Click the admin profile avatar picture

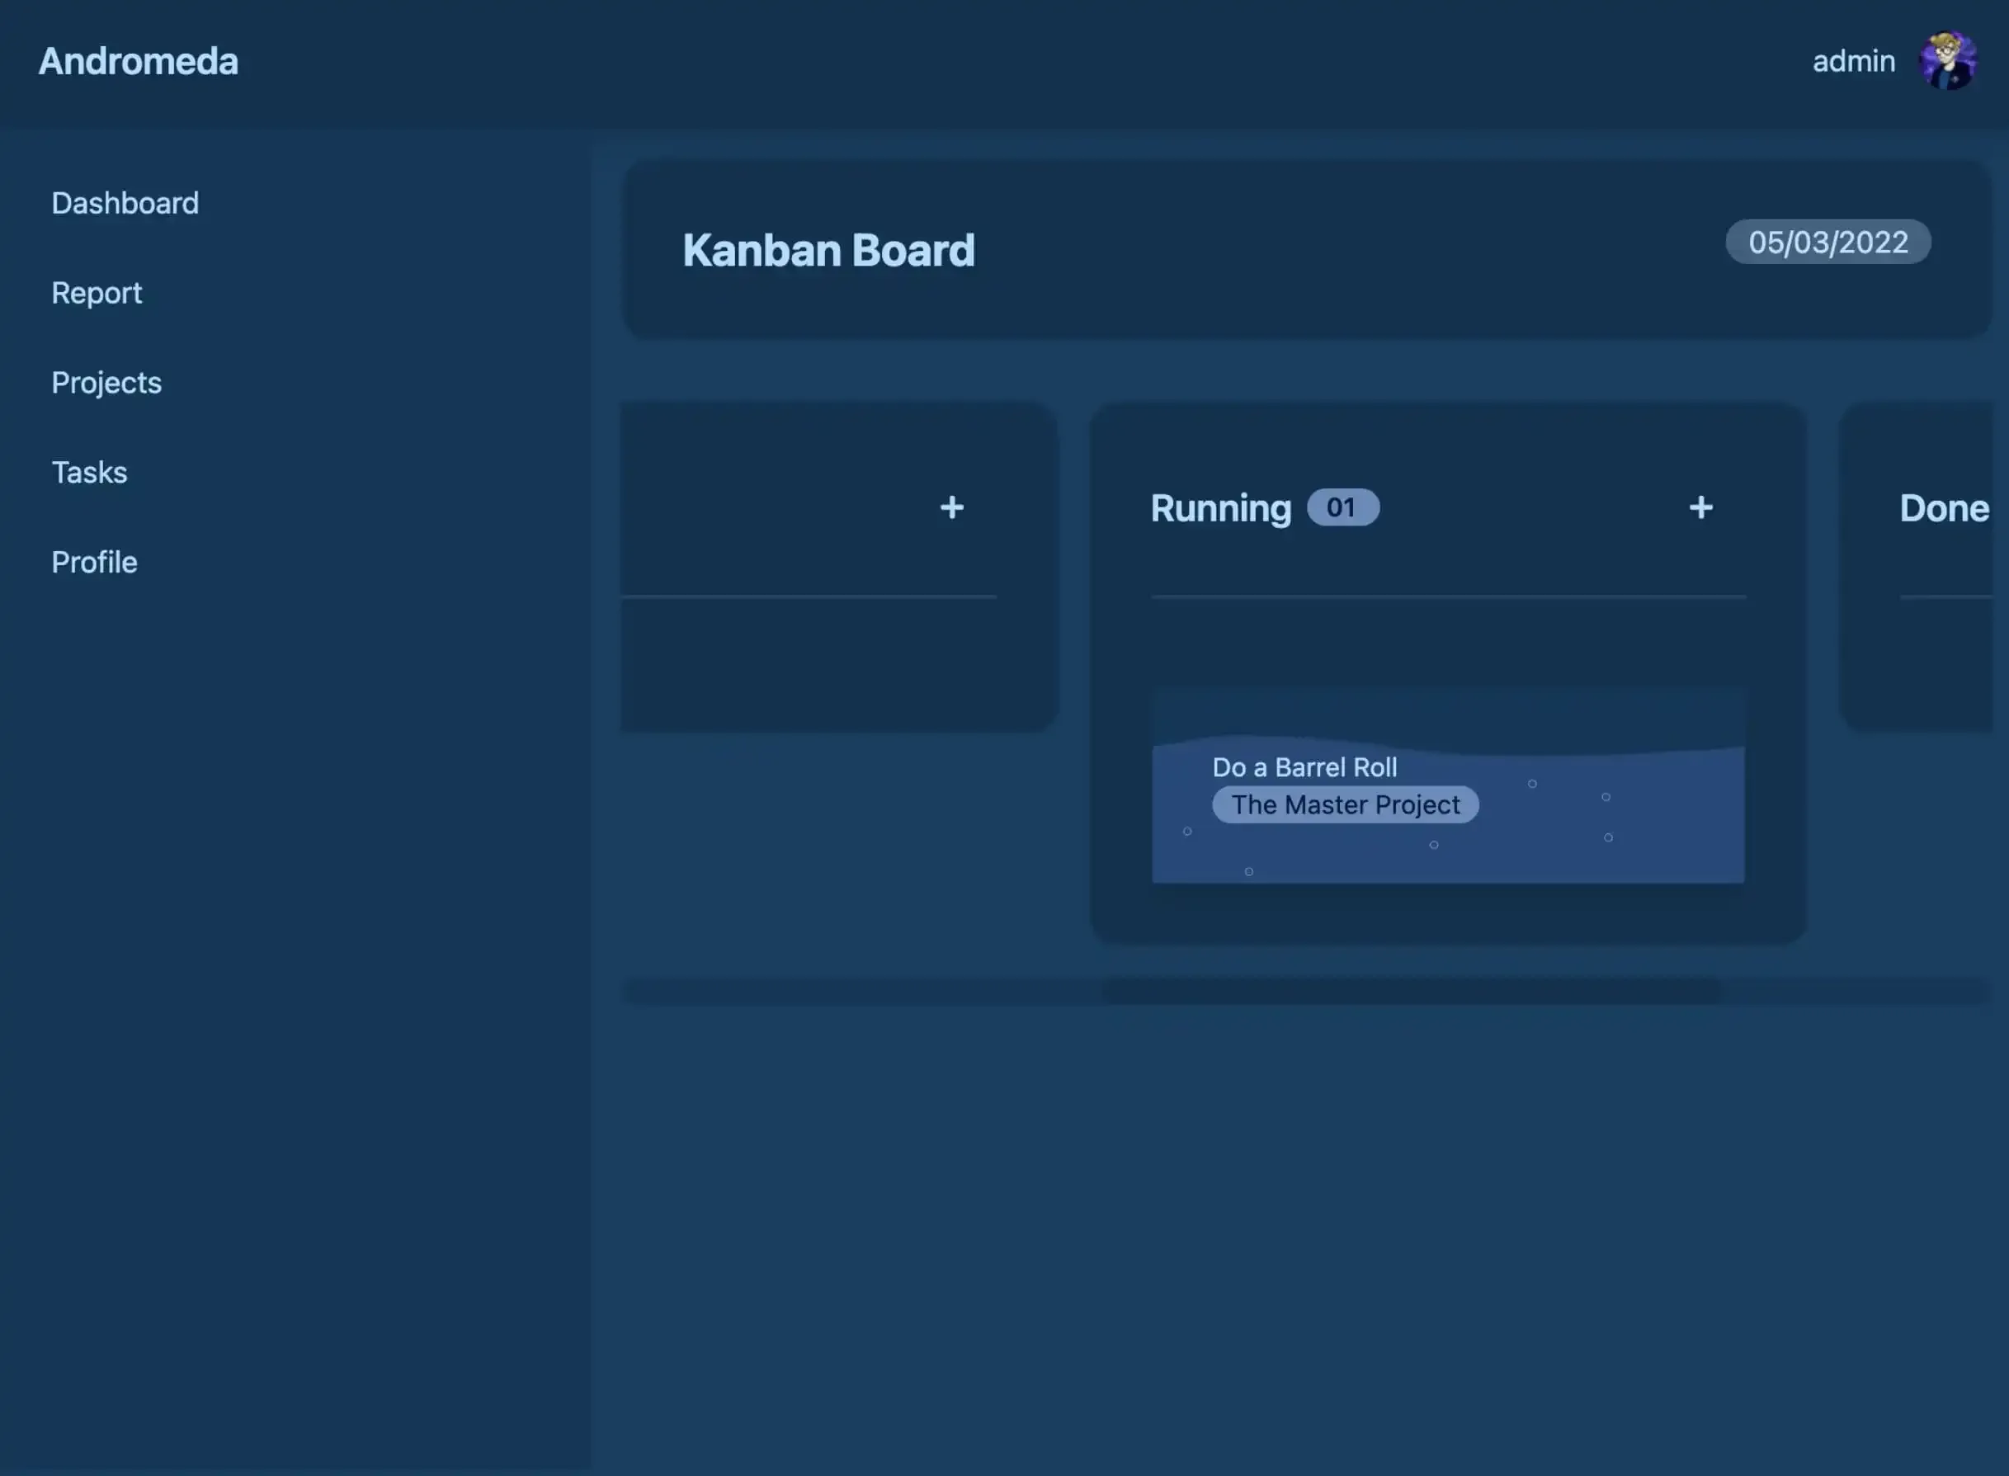[1947, 61]
